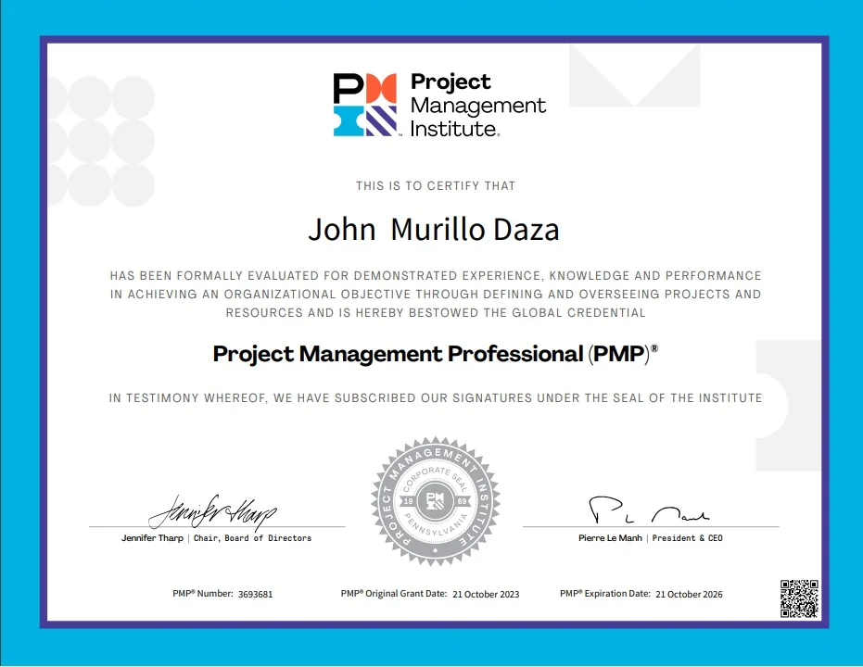The height and width of the screenshot is (667, 863).
Task: Click the QR code on the certificate
Action: pyautogui.click(x=799, y=598)
